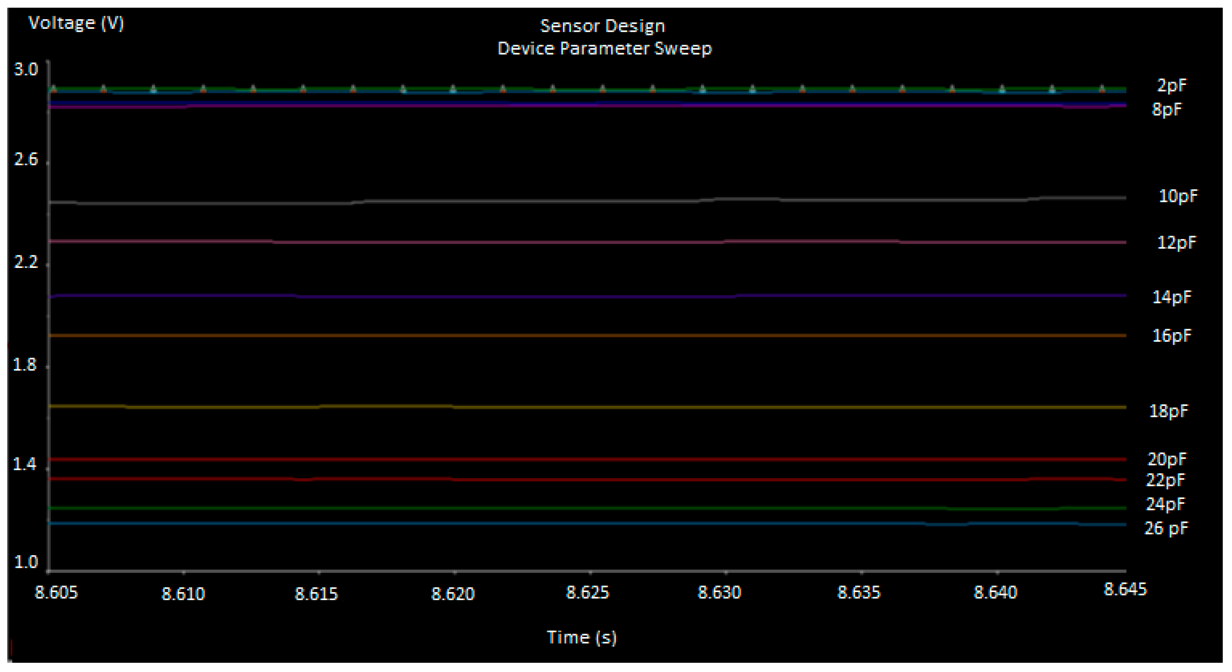Viewport: 1232px width, 672px height.
Task: Click the 8.605 time axis value
Action: [57, 593]
